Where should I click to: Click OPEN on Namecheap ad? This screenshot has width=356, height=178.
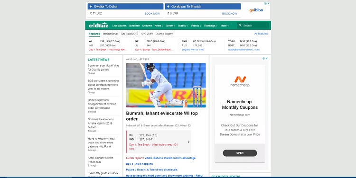pos(240,153)
